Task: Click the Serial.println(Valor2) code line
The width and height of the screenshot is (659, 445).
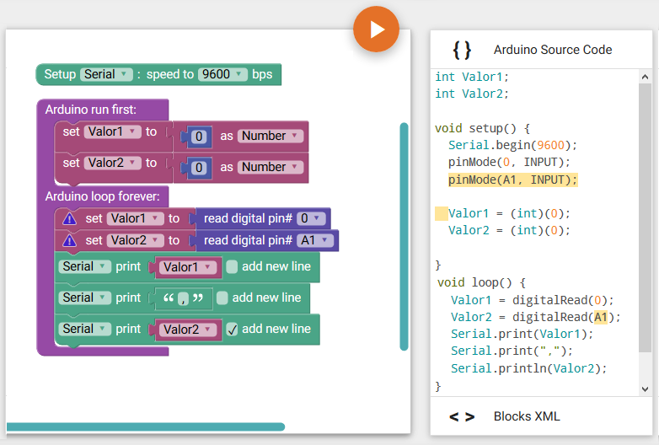Action: [x=529, y=368]
